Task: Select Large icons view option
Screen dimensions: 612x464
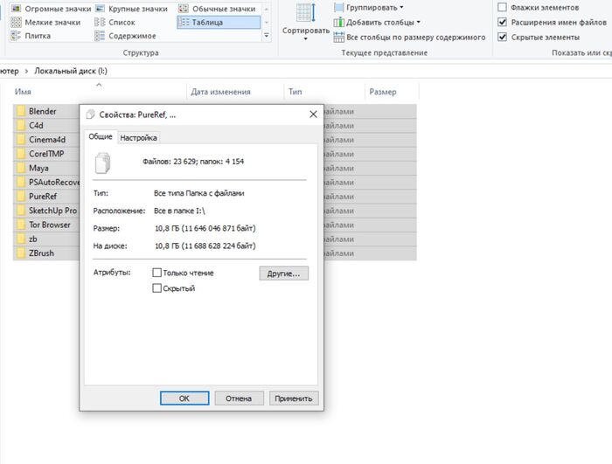Action: click(132, 8)
